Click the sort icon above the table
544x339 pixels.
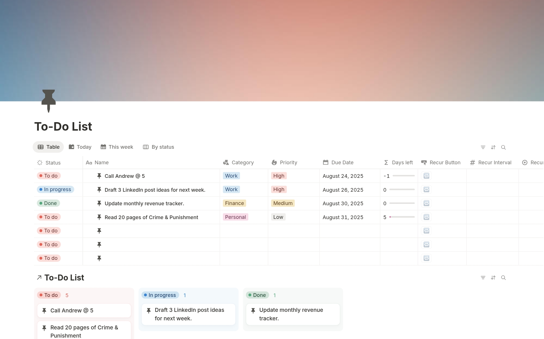tap(493, 147)
